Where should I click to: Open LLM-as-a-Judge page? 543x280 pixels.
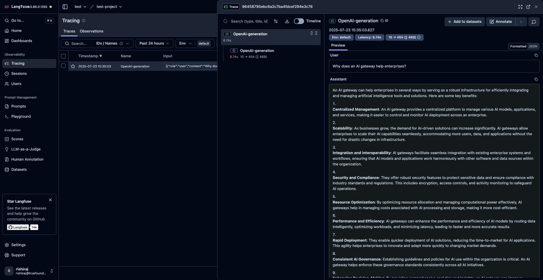(29, 149)
